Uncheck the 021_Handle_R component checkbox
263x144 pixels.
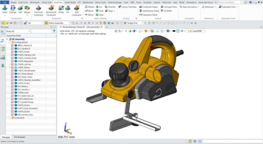point(12,49)
